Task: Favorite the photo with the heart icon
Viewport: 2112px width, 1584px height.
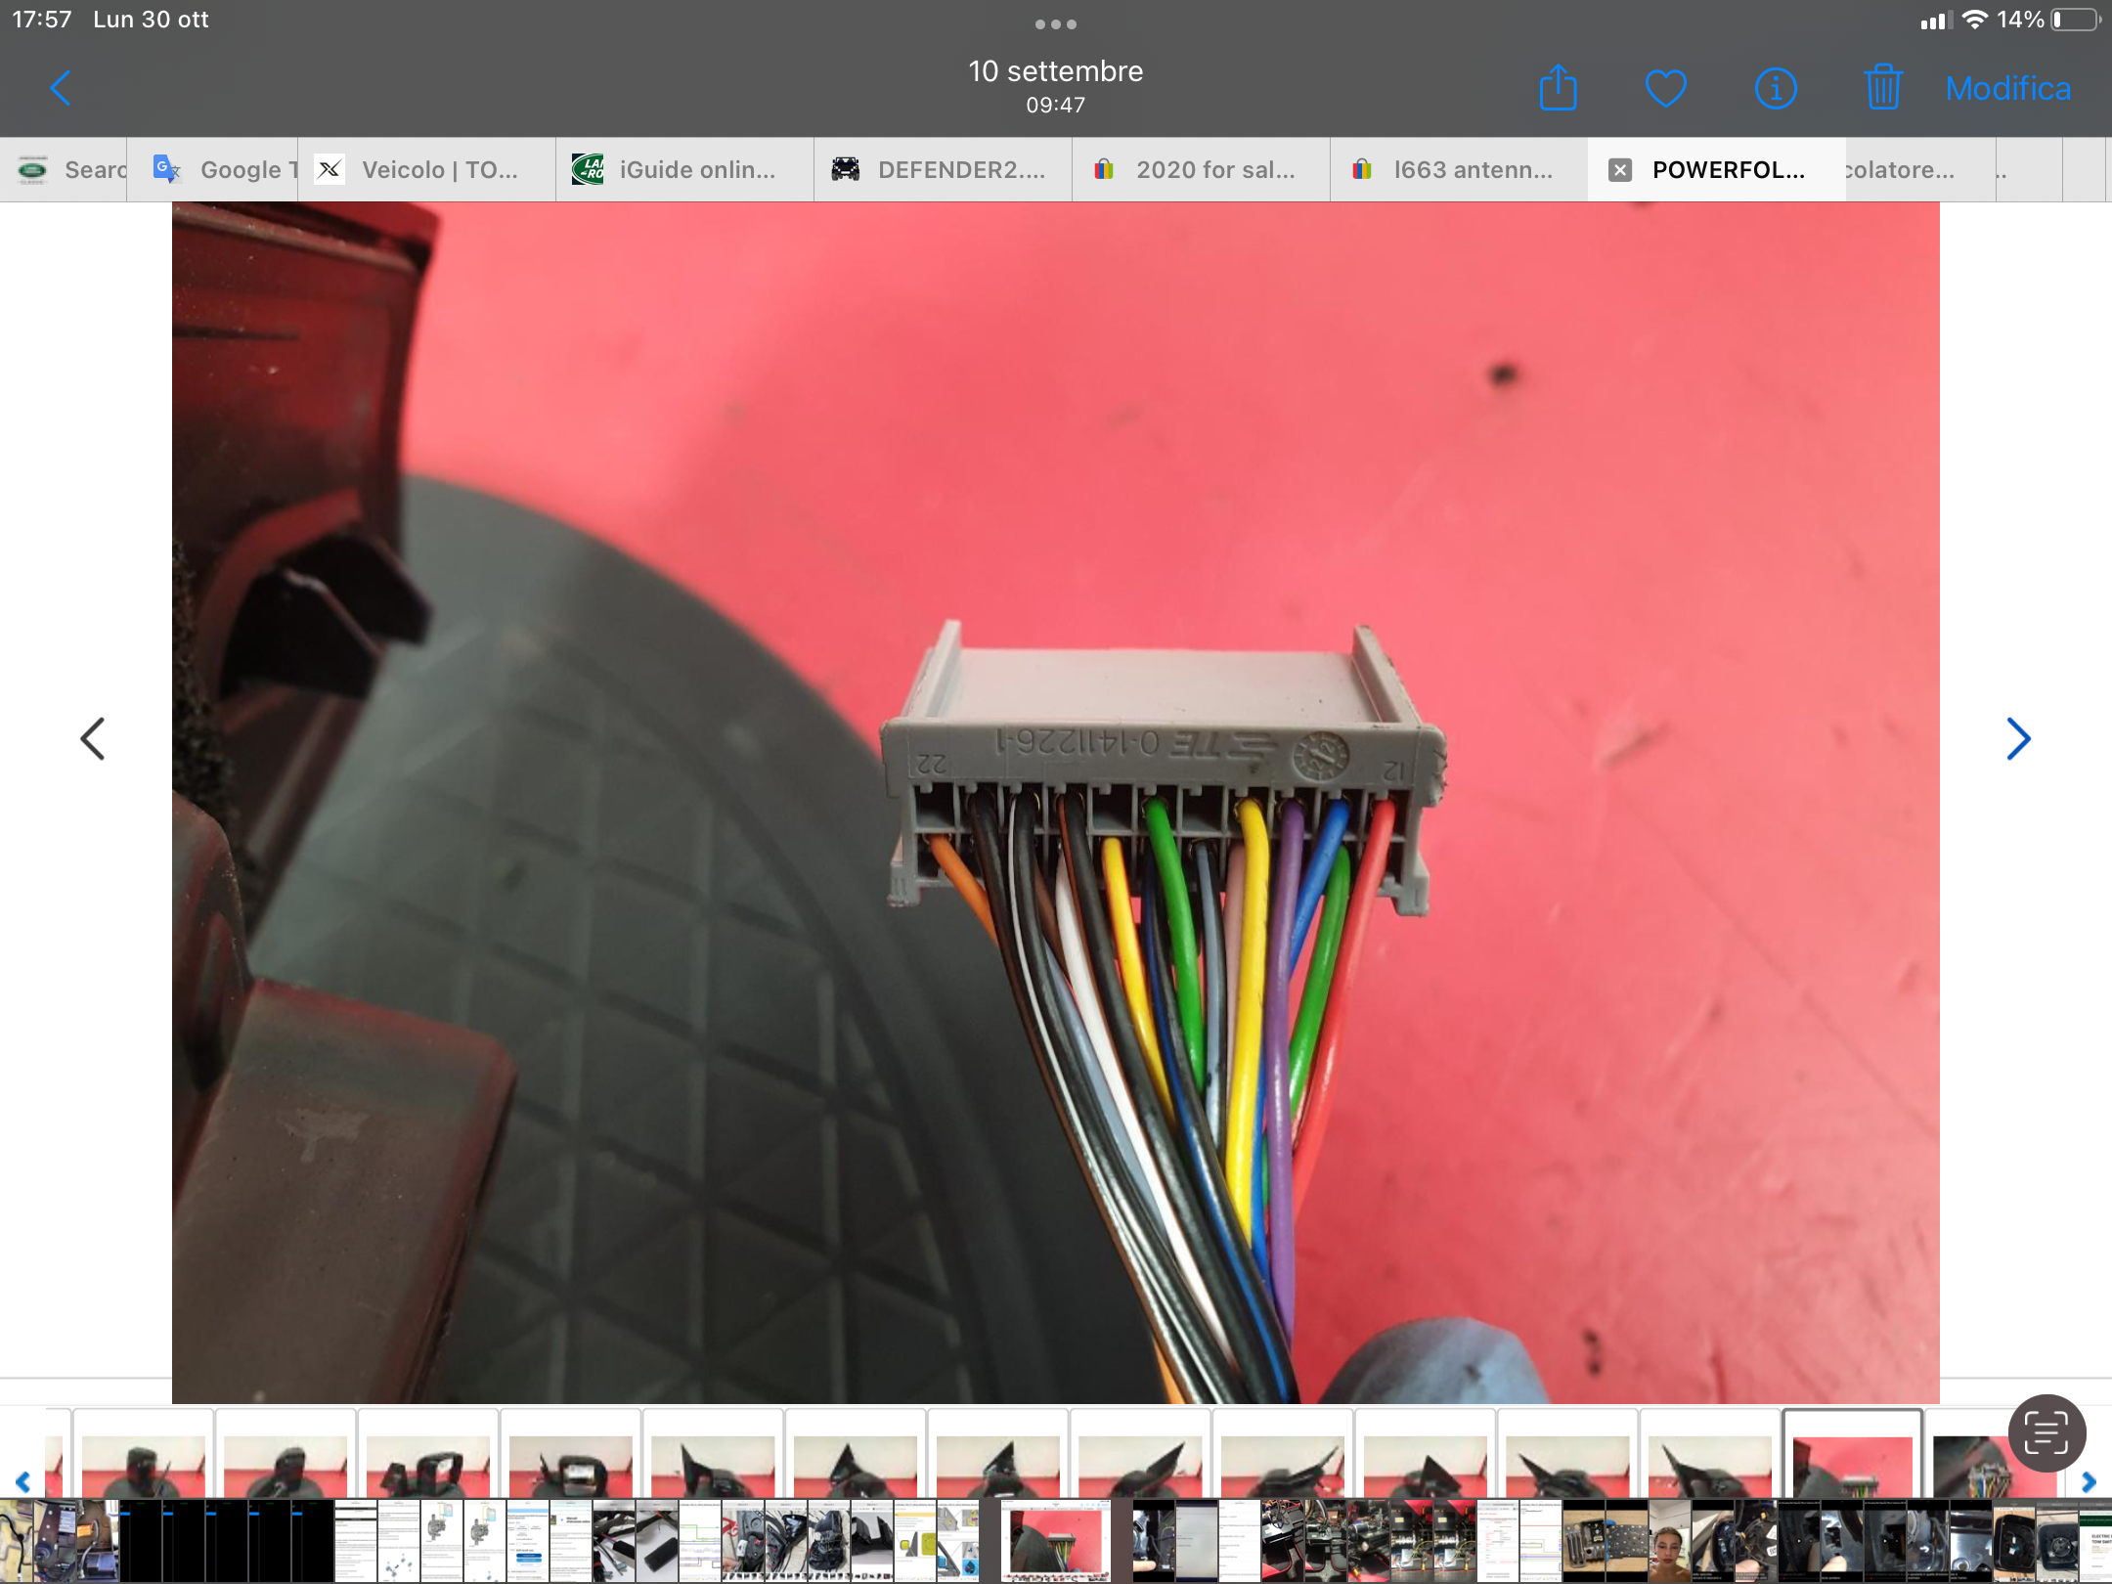Action: tap(1665, 89)
